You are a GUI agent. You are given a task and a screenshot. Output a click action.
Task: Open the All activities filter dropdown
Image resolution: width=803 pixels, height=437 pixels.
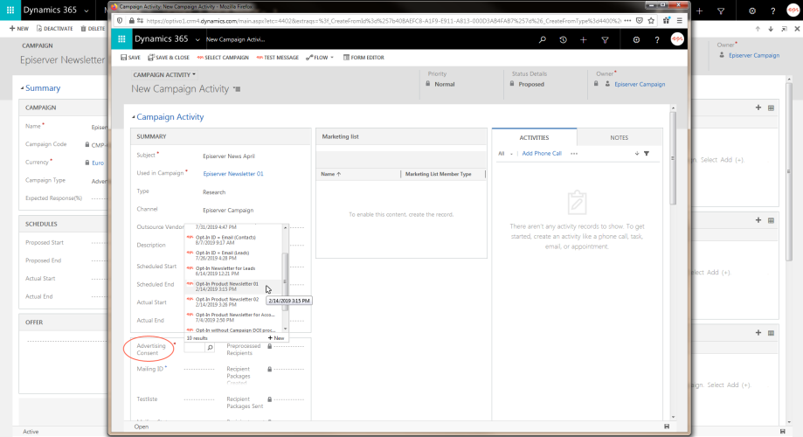tap(505, 153)
